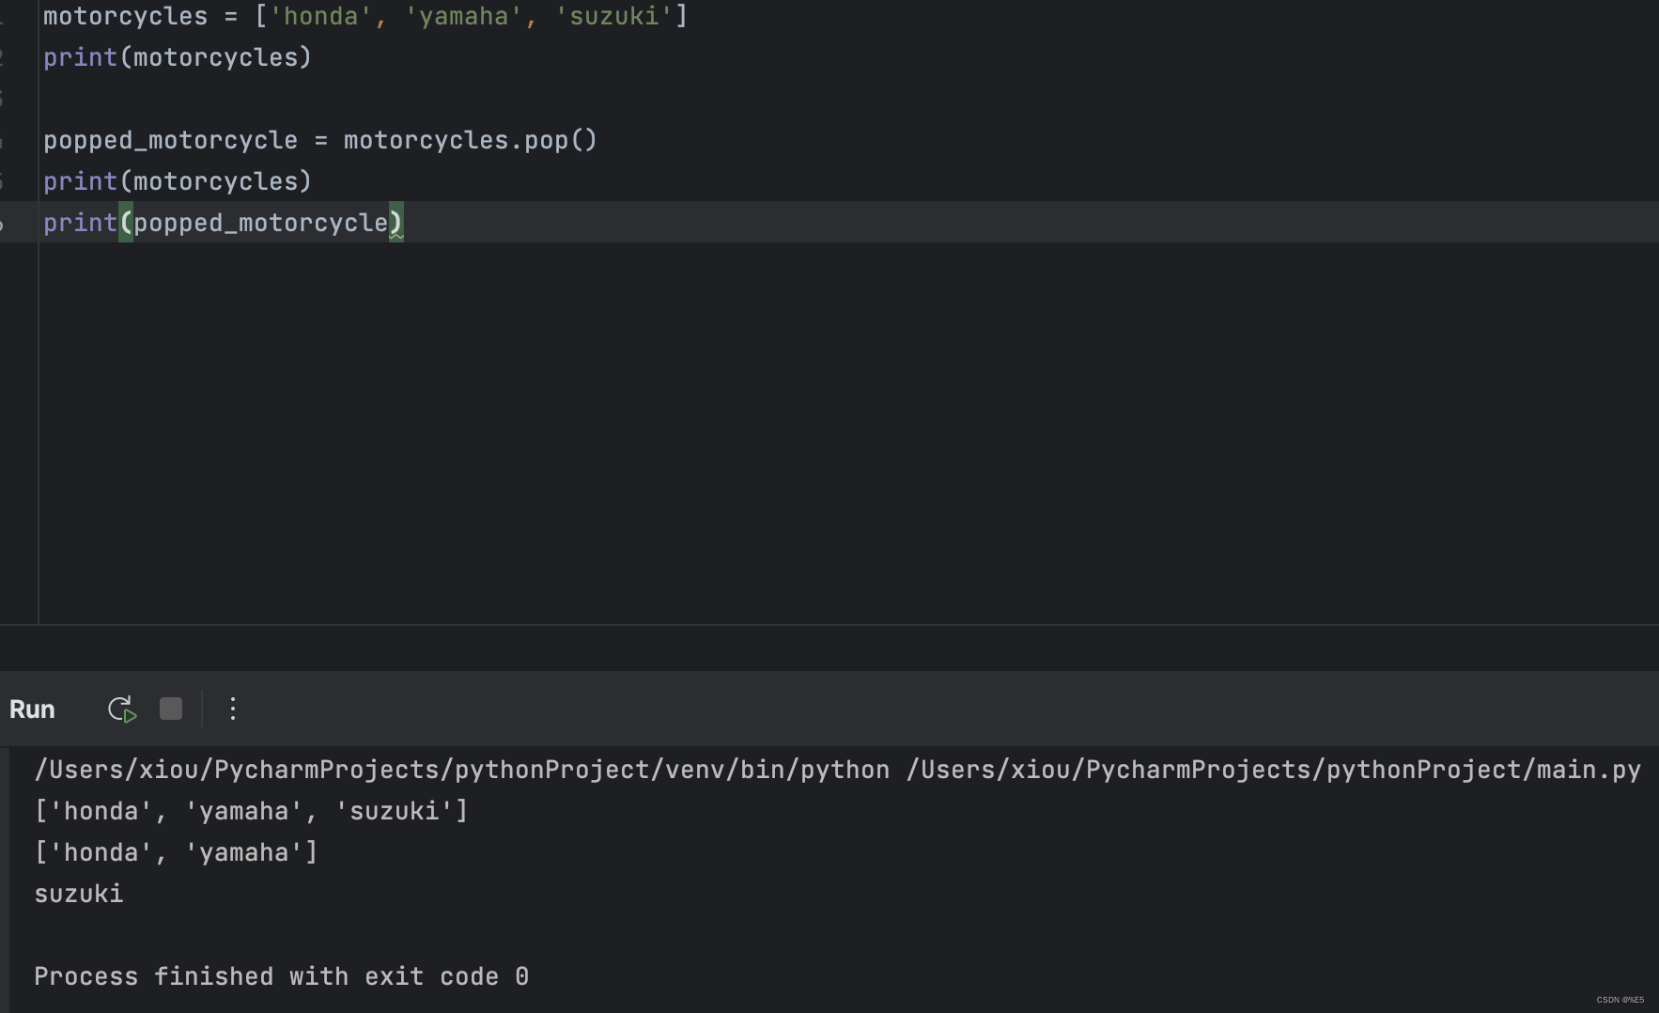
Task: Click output line with three motorcycles
Action: 251,811
